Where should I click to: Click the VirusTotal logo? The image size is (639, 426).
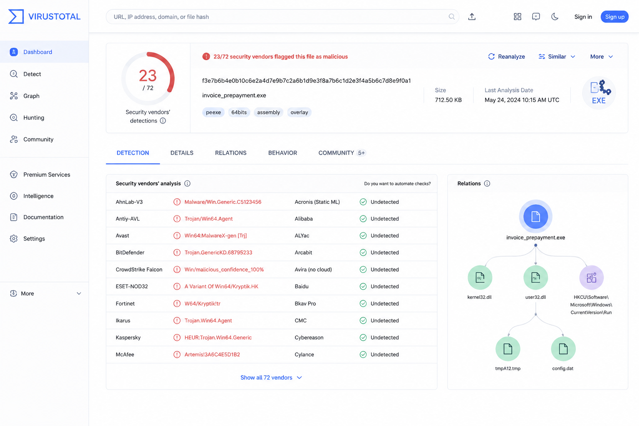click(x=45, y=17)
